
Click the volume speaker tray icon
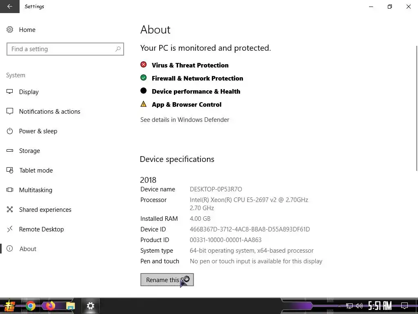(x=359, y=306)
